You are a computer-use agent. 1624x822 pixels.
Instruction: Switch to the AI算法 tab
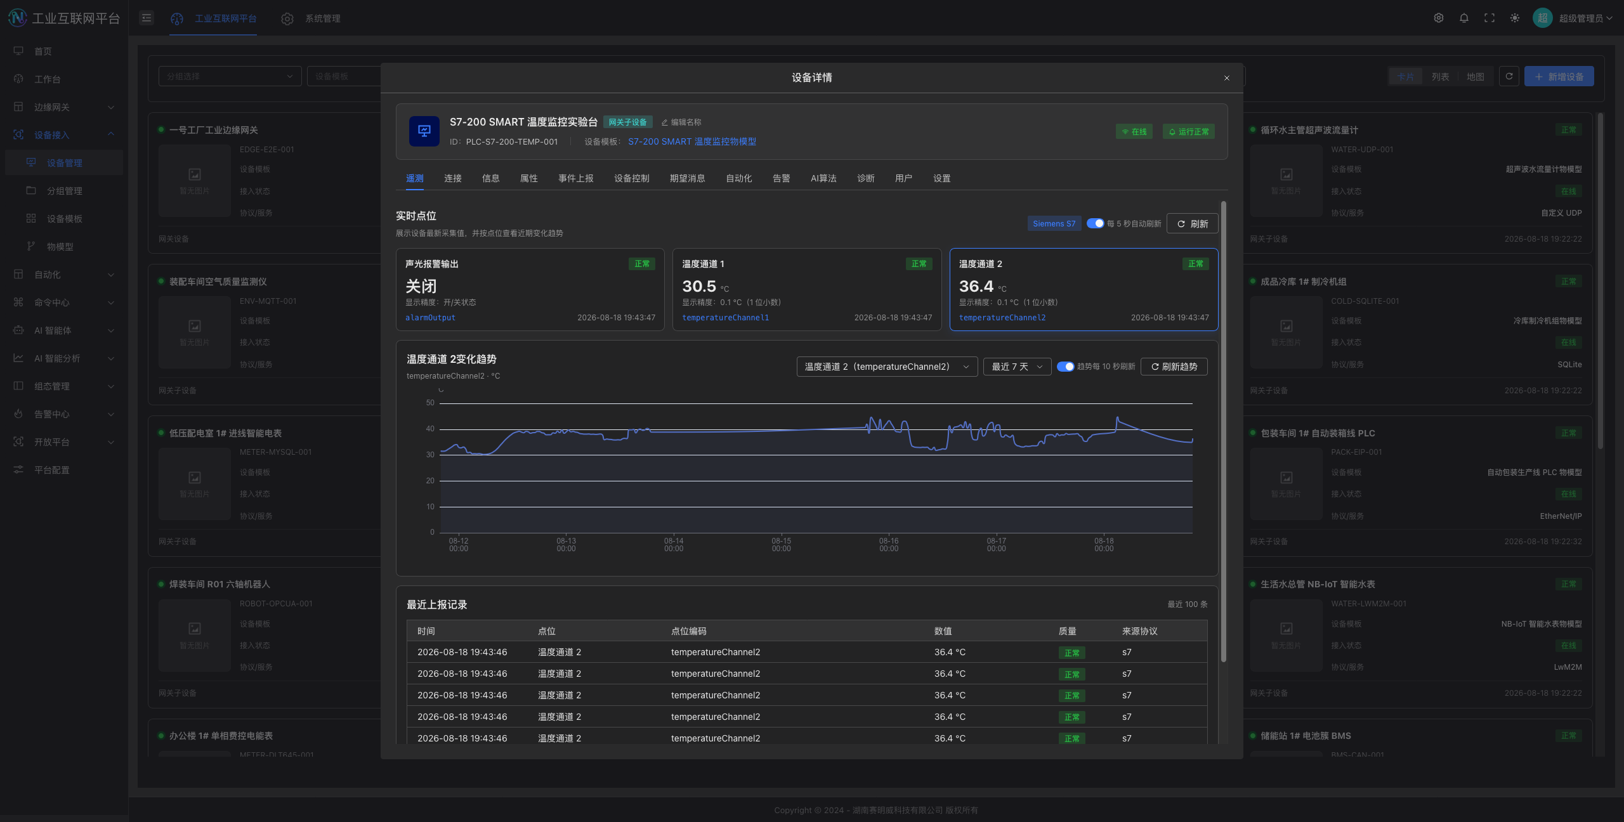coord(823,178)
